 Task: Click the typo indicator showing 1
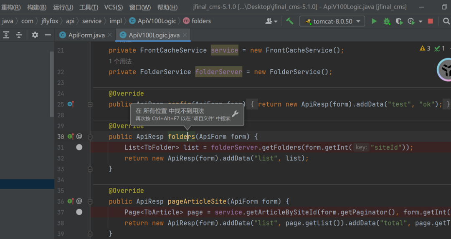point(439,48)
